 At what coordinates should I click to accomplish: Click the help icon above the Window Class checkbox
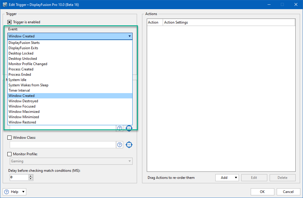pos(120,128)
